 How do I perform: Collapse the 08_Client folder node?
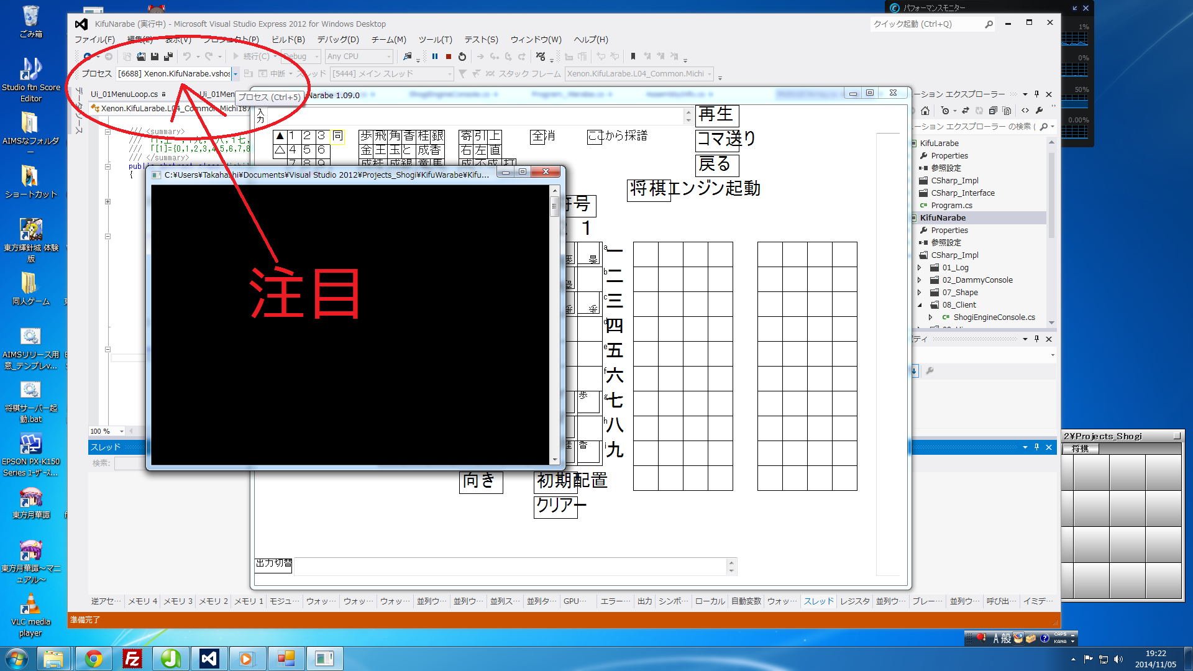pos(920,305)
